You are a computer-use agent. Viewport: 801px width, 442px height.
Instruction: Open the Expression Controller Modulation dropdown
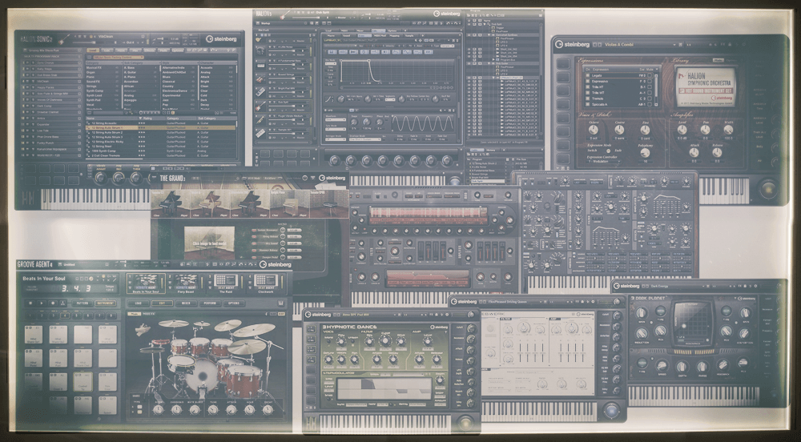click(604, 161)
